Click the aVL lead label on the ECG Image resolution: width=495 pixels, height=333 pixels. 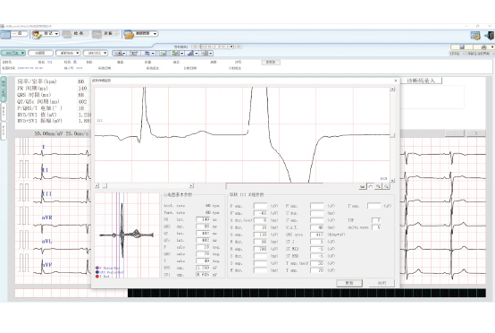click(x=46, y=241)
